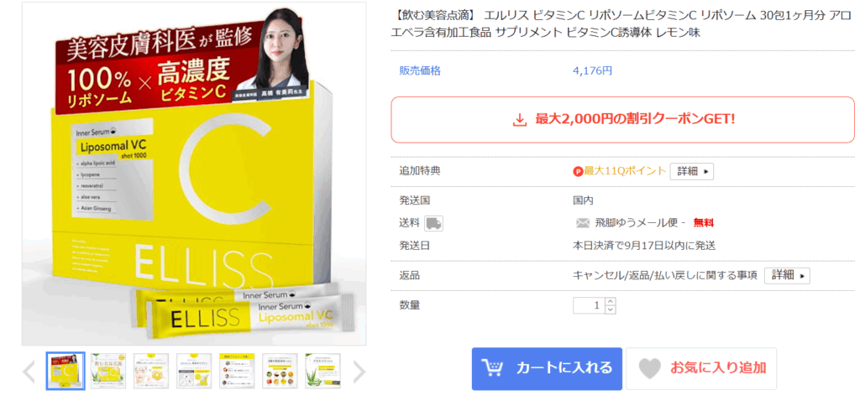
Task: Click the heart favorite icon
Action: tap(651, 368)
